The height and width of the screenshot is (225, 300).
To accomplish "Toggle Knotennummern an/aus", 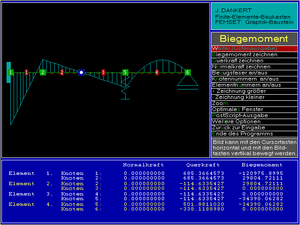I will (x=254, y=79).
